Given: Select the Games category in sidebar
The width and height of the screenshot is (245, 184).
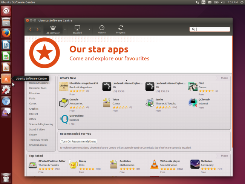Looking at the screenshot, I should point(33,103).
